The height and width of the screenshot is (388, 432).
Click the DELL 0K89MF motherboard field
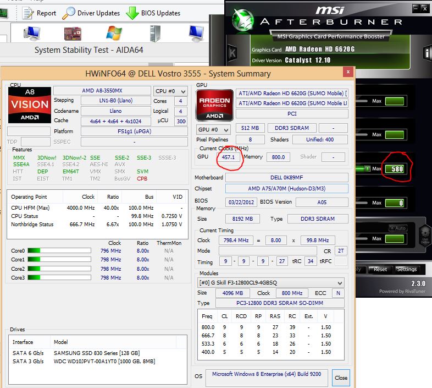pyautogui.click(x=287, y=177)
